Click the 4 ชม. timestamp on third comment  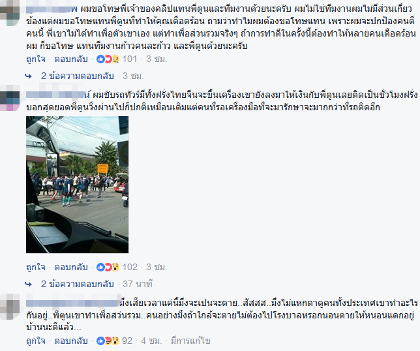coord(151,341)
